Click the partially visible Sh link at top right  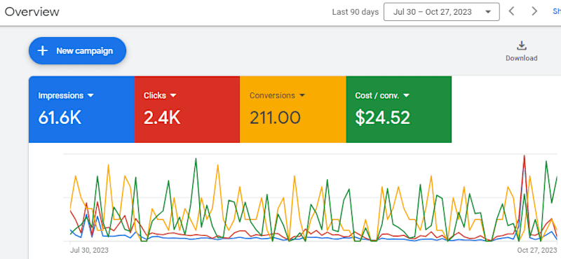(x=557, y=11)
